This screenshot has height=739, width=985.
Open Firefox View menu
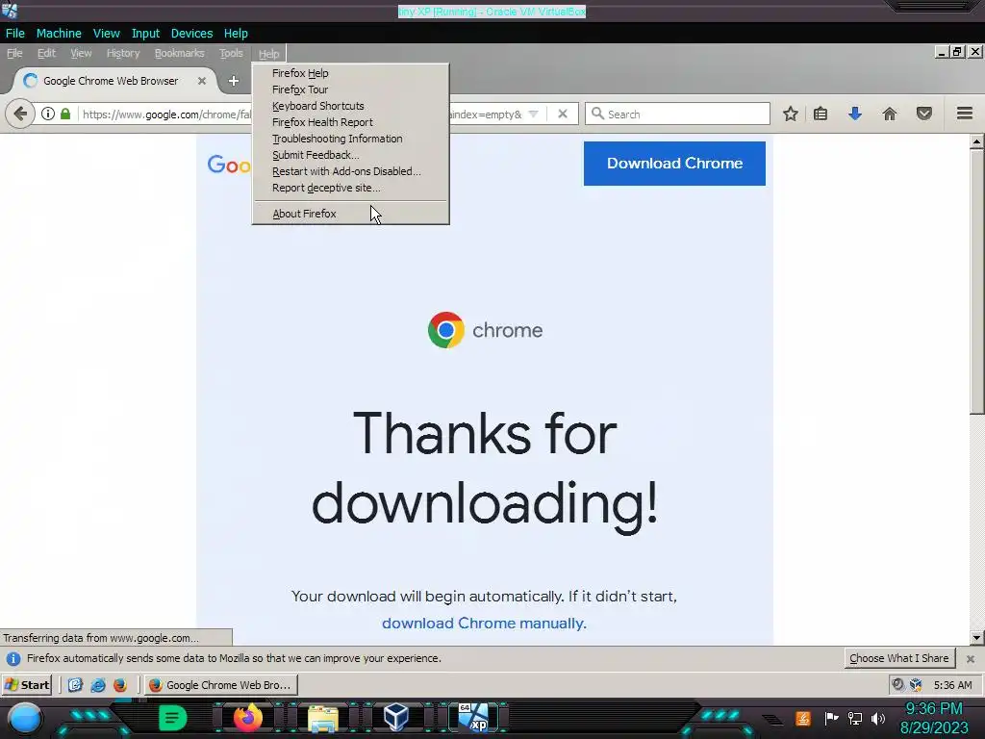(81, 54)
